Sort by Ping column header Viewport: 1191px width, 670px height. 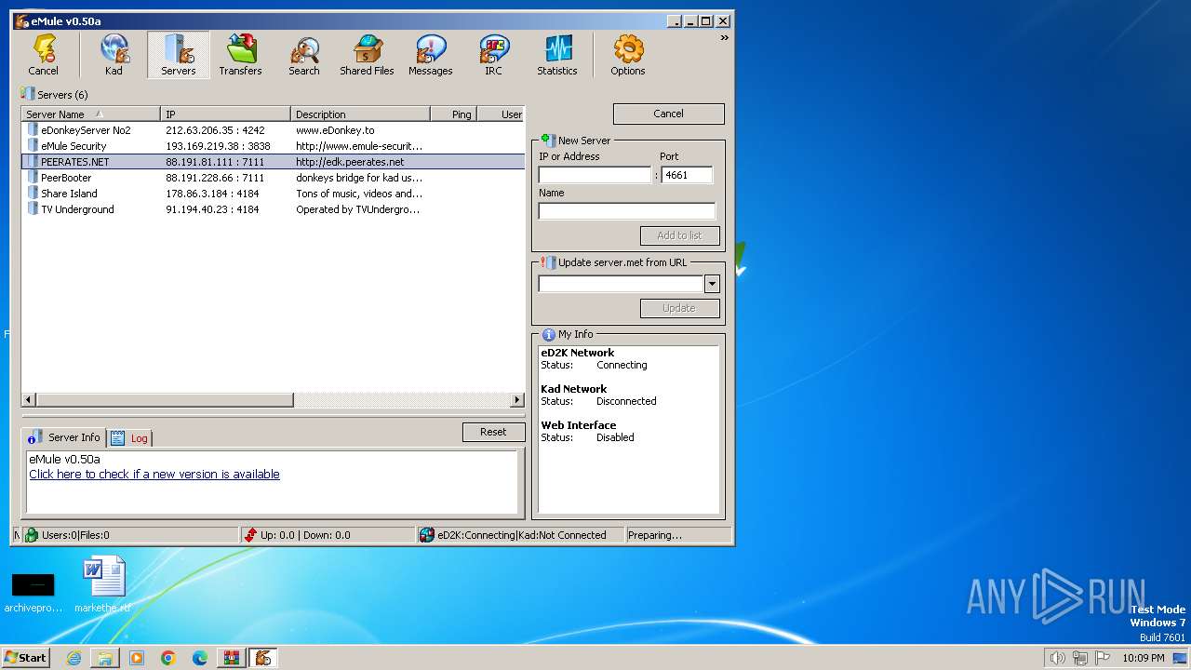pyautogui.click(x=453, y=114)
